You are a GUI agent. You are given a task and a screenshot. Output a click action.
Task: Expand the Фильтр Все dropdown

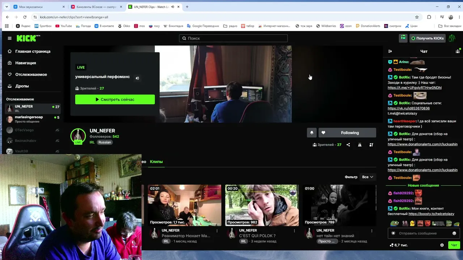[368, 177]
